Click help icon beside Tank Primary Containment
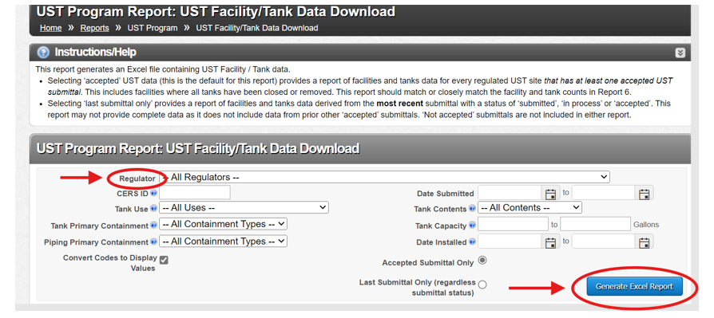 tap(153, 225)
